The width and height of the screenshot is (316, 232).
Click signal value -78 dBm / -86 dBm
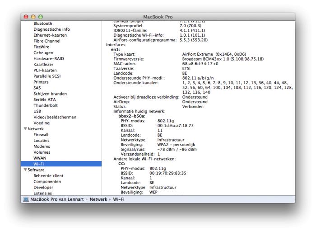177,149
